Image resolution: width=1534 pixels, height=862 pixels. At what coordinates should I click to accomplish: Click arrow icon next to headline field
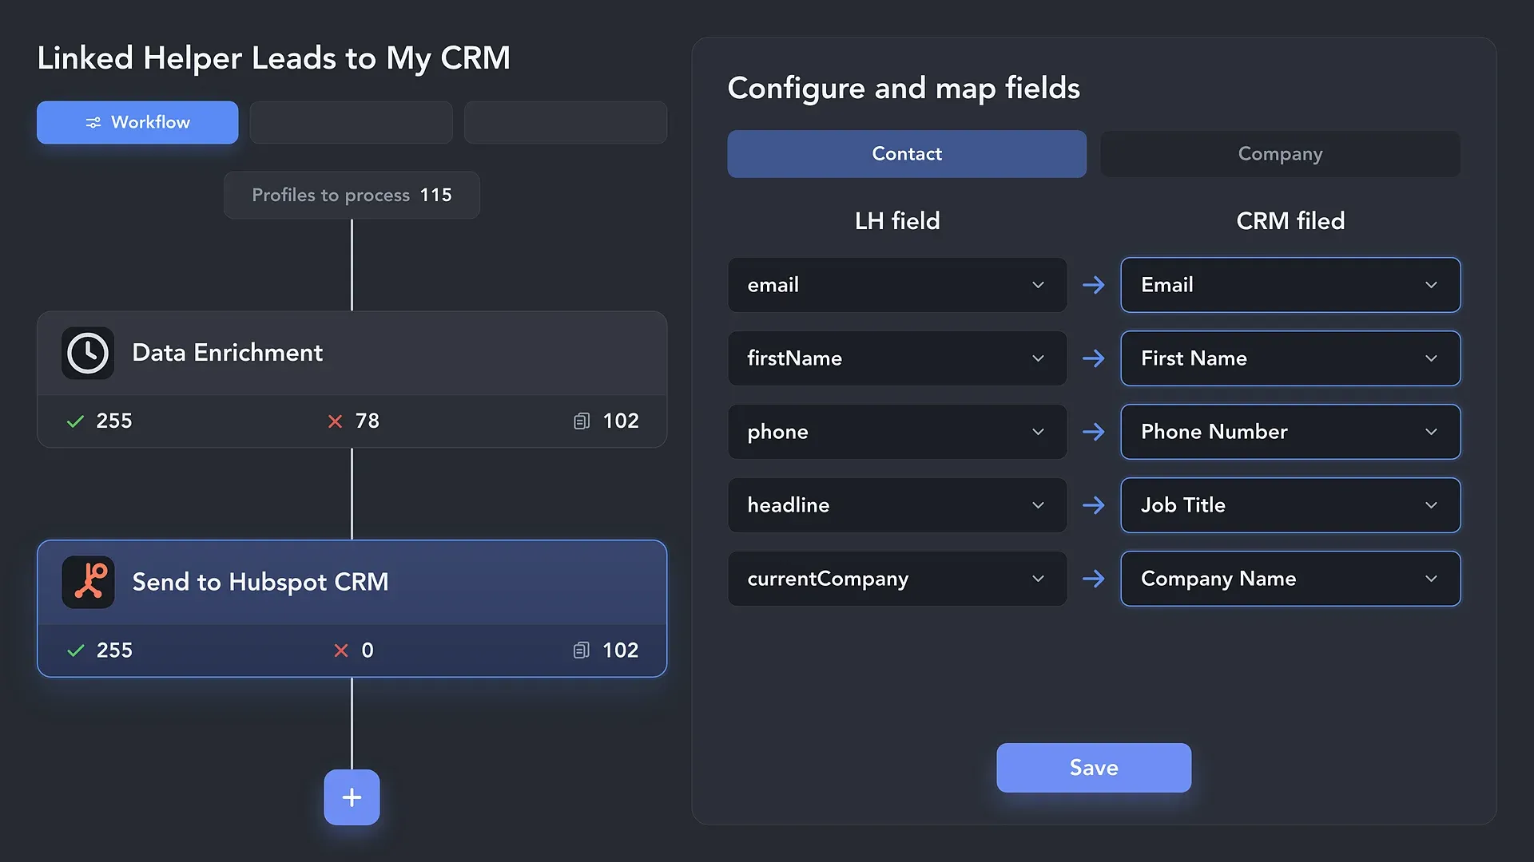pos(1094,505)
